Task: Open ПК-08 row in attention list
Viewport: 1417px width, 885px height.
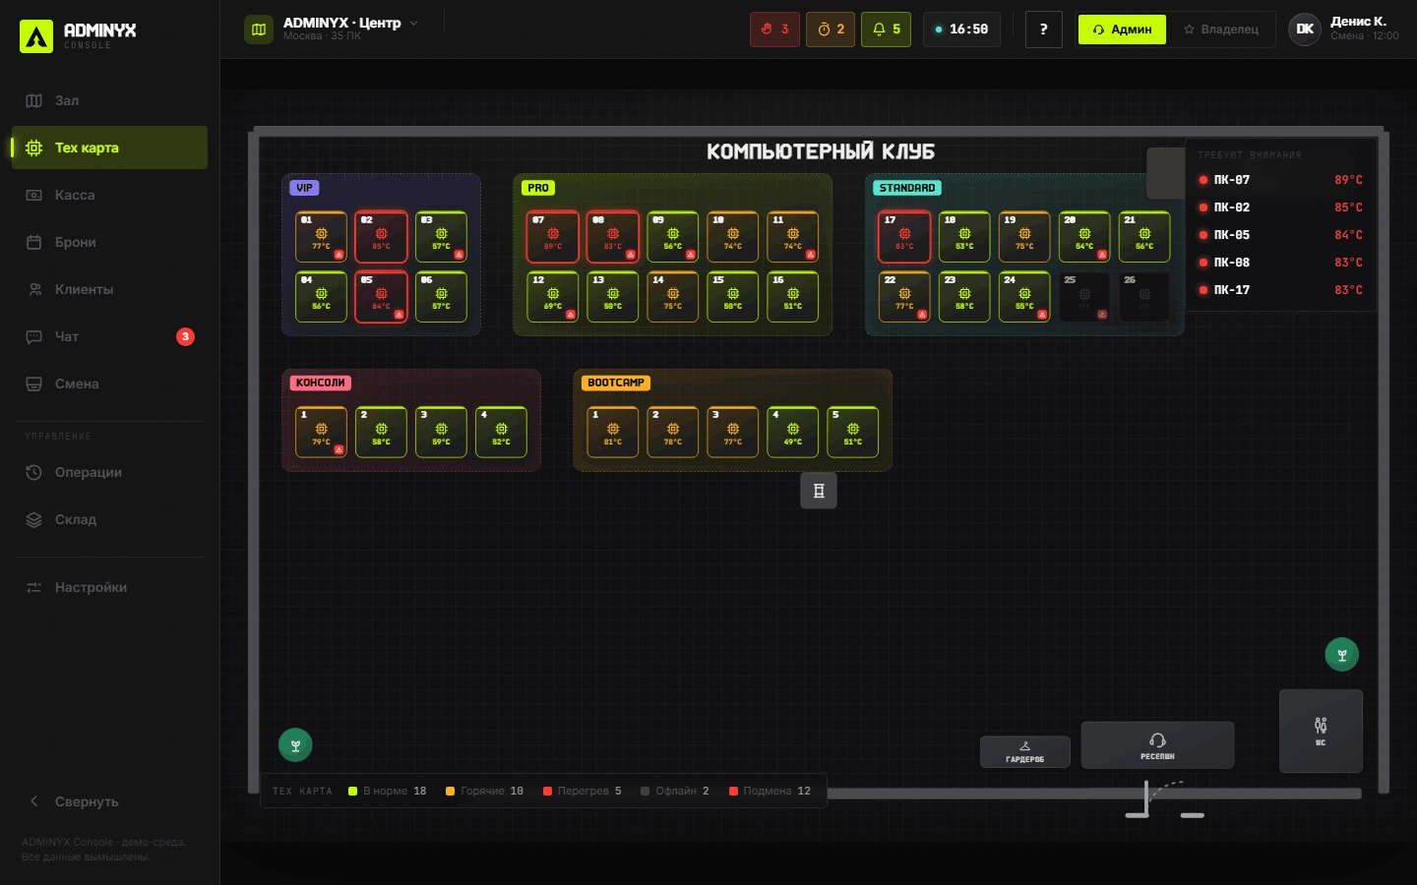Action: point(1280,263)
